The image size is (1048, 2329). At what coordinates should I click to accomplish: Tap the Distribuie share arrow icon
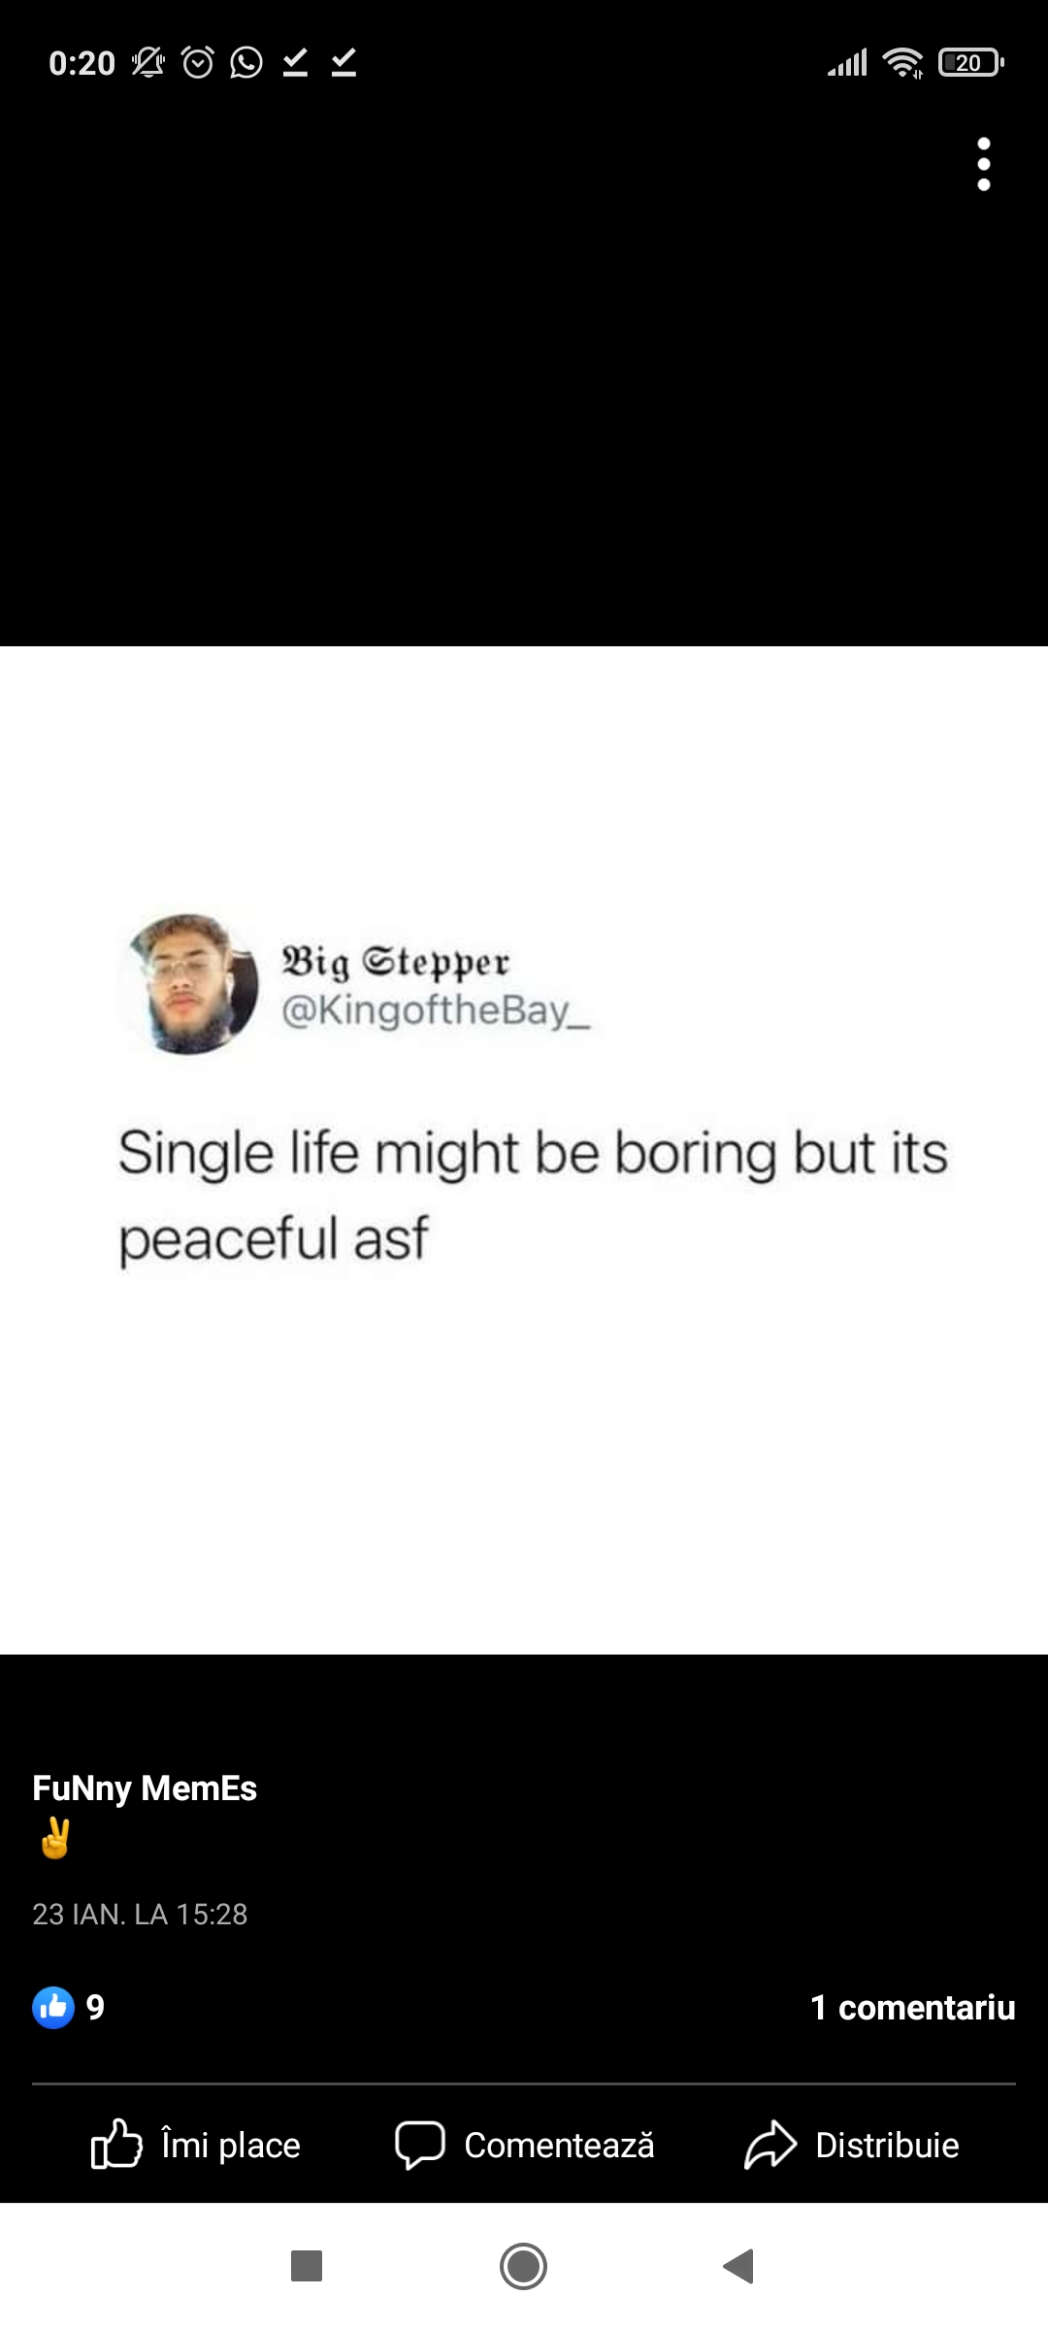(x=770, y=2144)
